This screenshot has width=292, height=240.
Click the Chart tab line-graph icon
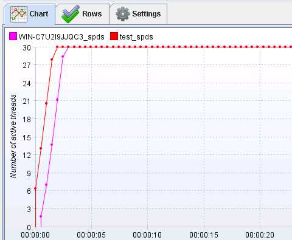(19, 14)
